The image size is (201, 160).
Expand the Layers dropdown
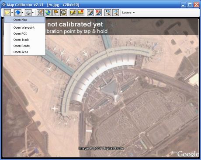tap(128, 13)
